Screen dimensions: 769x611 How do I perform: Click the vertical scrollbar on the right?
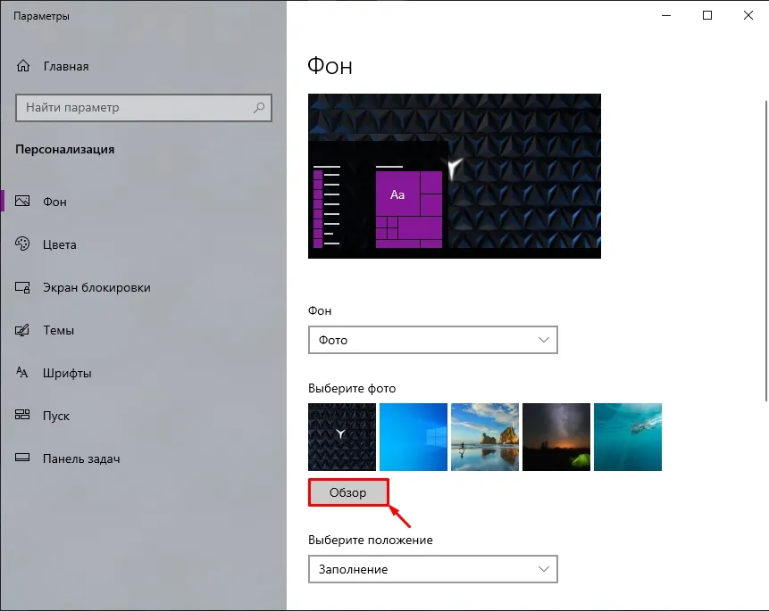click(x=765, y=250)
